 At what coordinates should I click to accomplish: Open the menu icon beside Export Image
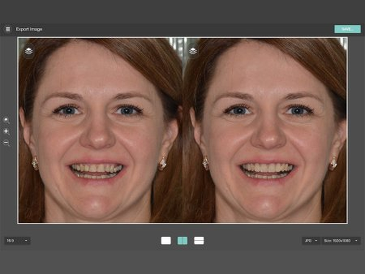8,29
